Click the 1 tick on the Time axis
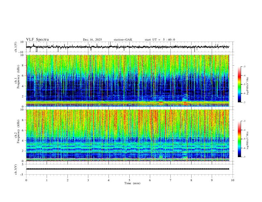The width and height of the screenshot is (262, 202). click(x=47, y=180)
